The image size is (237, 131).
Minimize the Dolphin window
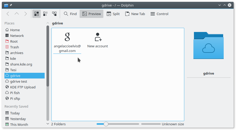click(x=220, y=5)
